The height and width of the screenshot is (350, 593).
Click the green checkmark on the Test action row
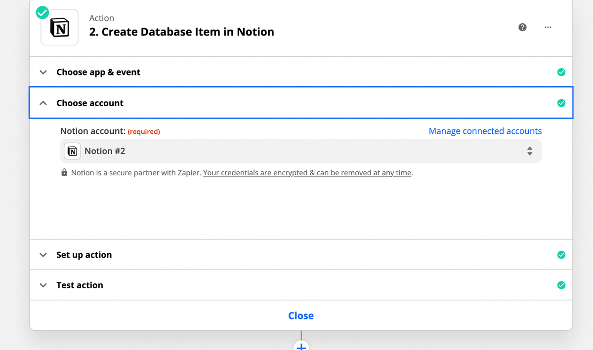pos(561,285)
